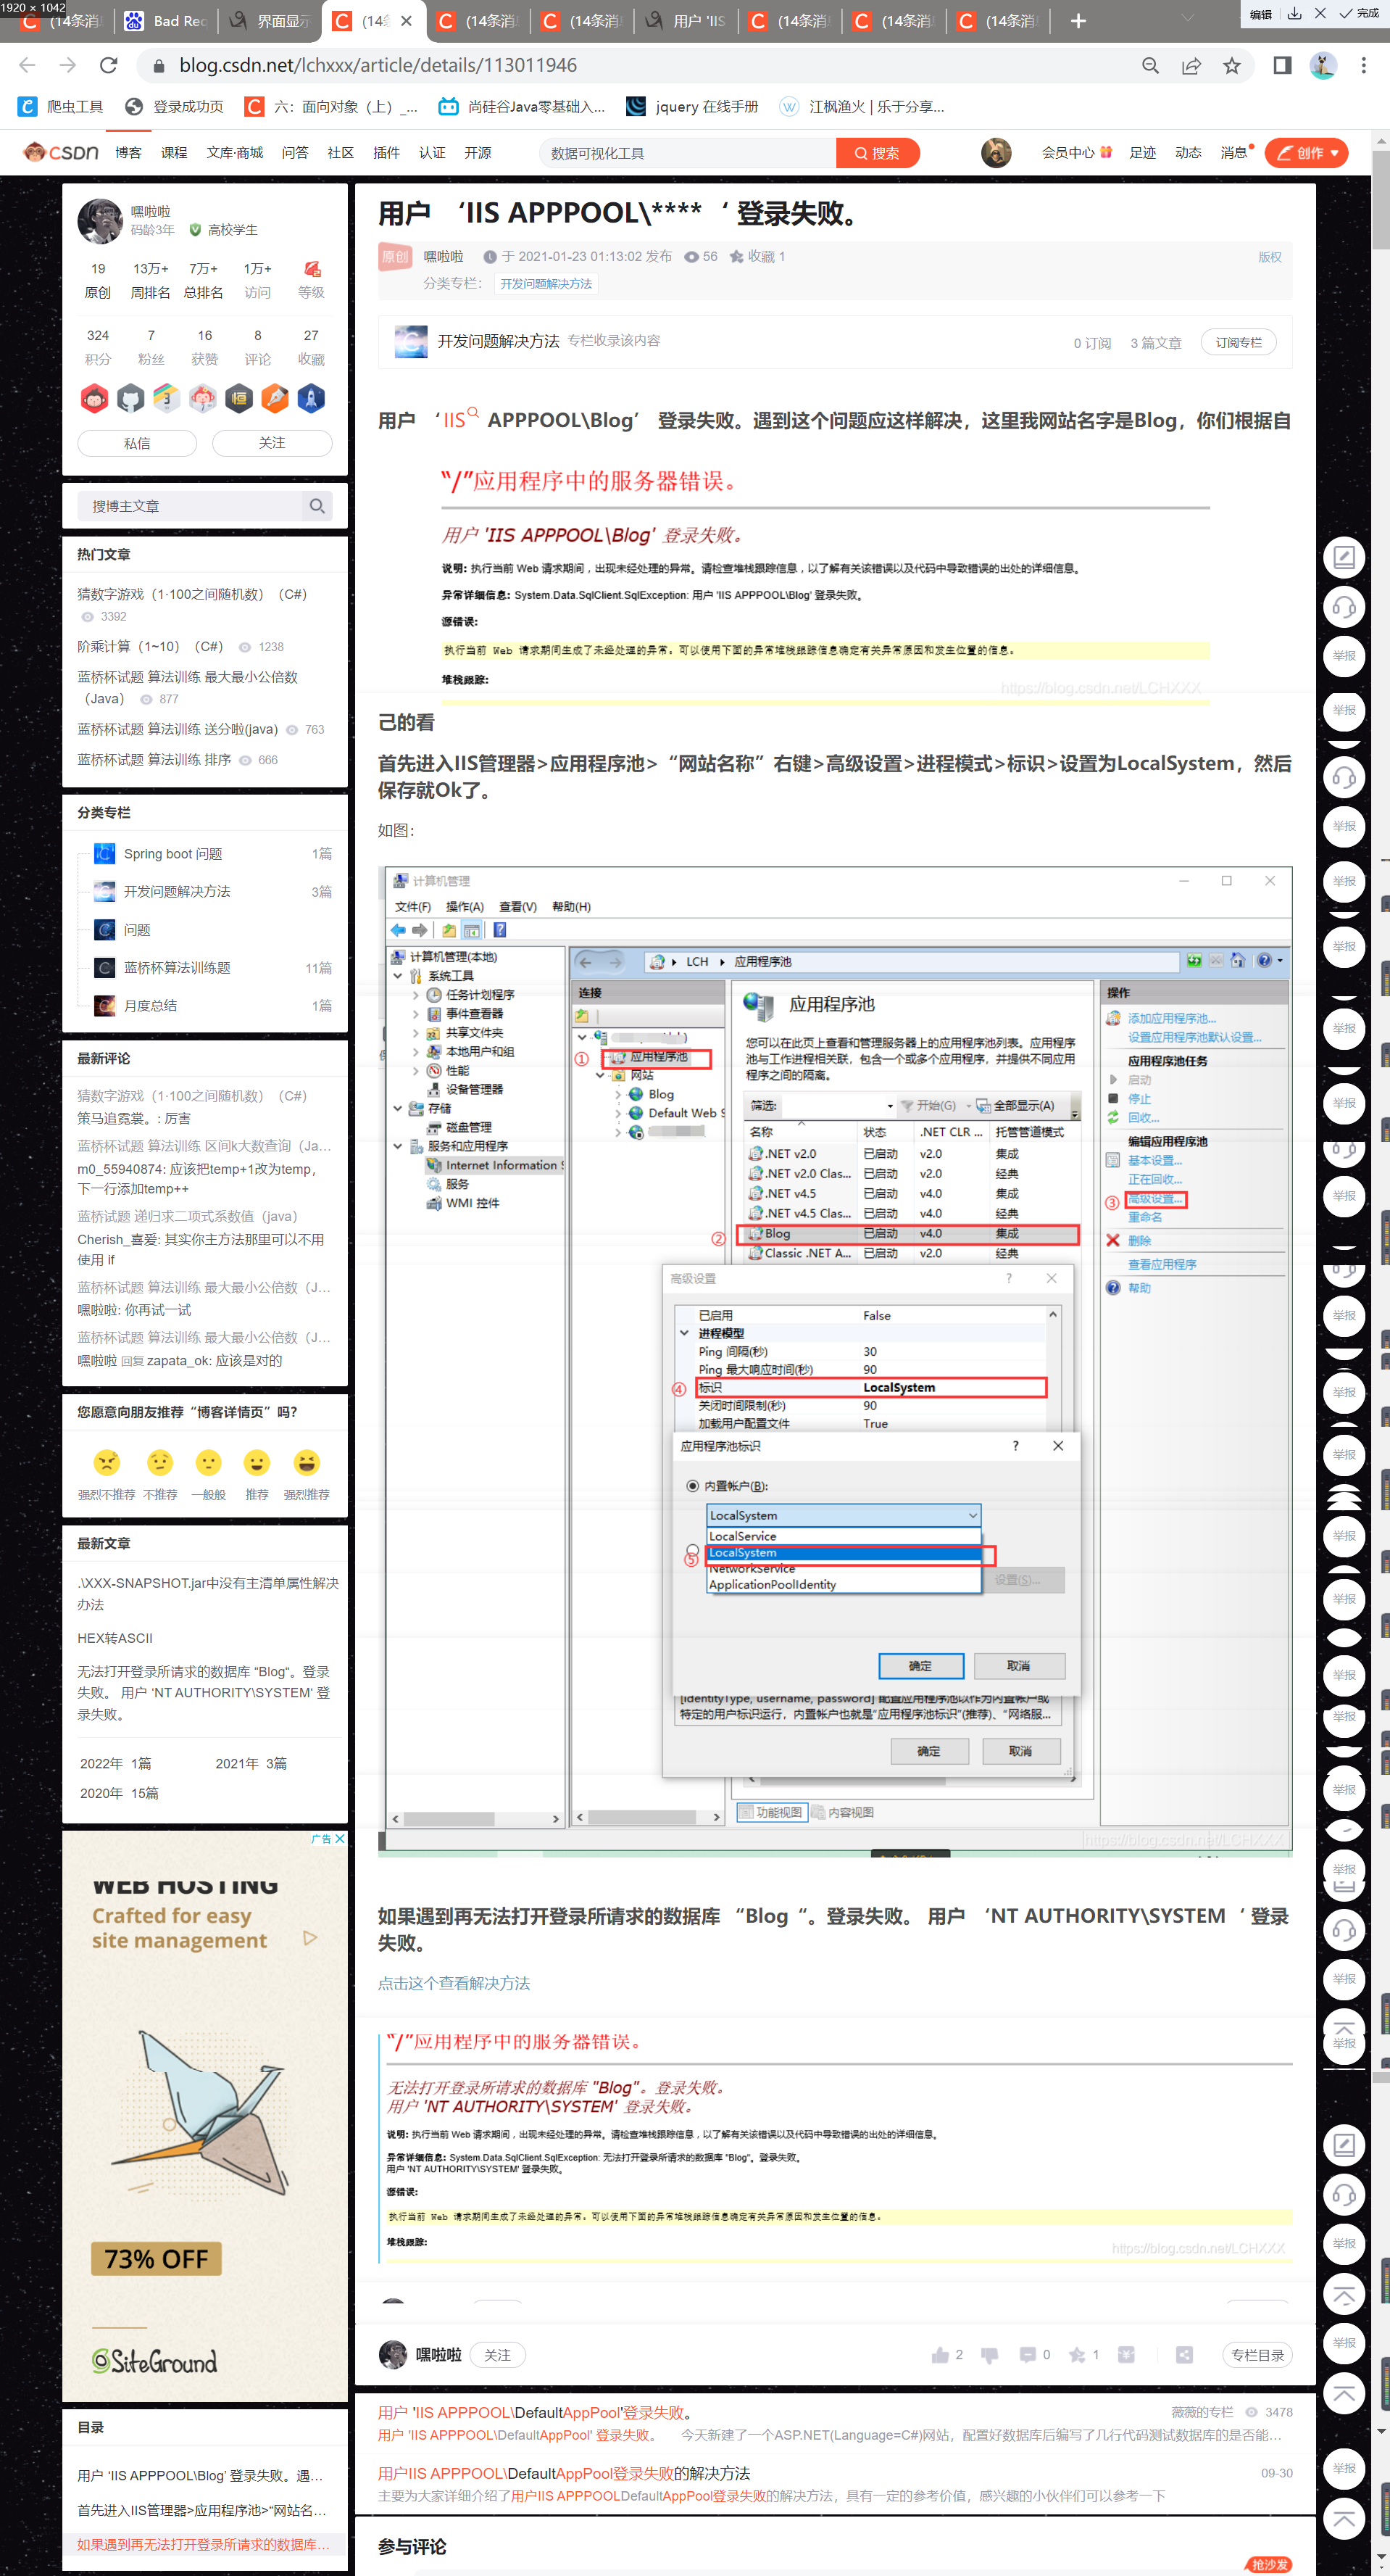
Task: Select the 强烈推荐 emoji rating
Action: pos(307,1463)
